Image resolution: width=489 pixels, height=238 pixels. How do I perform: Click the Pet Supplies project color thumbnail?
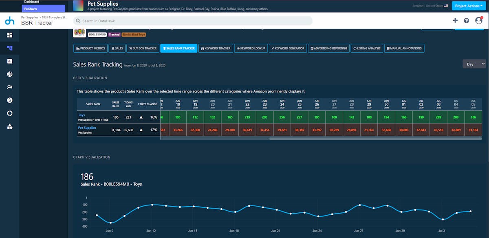click(78, 6)
